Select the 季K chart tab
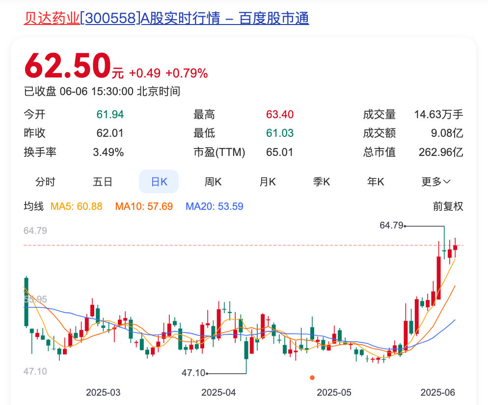The height and width of the screenshot is (405, 488). (322, 181)
